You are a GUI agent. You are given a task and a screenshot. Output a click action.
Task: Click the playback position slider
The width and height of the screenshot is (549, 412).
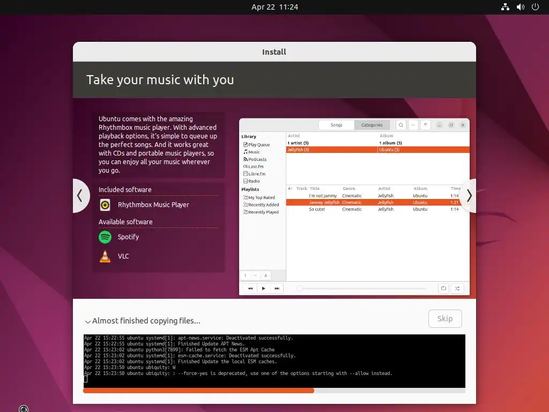362,288
